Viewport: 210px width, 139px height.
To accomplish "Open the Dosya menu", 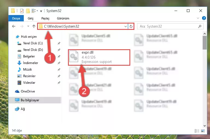I will pos(16,18).
